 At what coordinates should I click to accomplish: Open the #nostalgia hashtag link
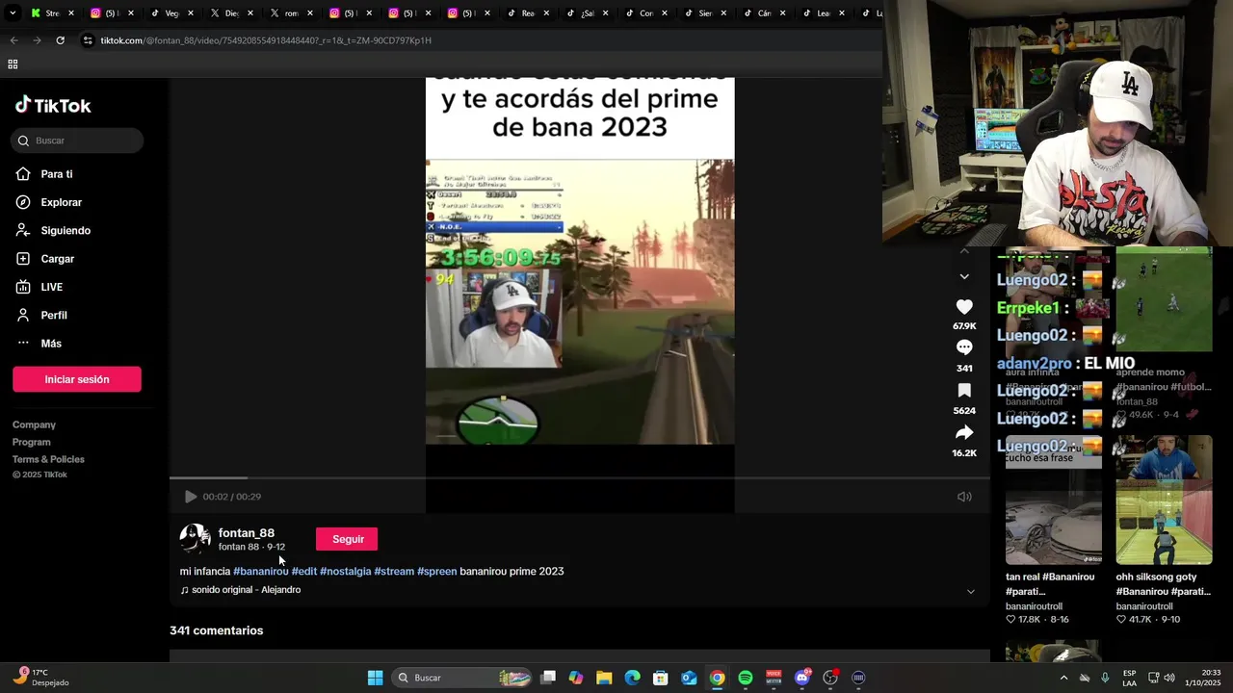(x=345, y=571)
